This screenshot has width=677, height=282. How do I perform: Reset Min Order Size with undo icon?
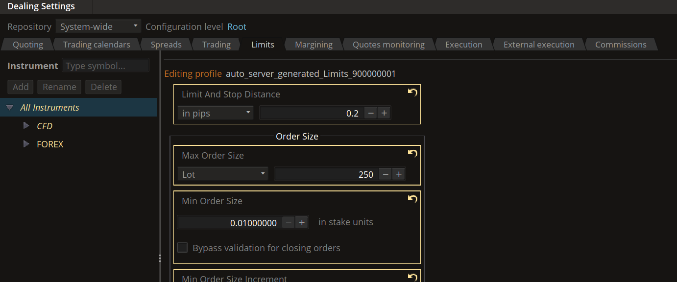(x=412, y=199)
